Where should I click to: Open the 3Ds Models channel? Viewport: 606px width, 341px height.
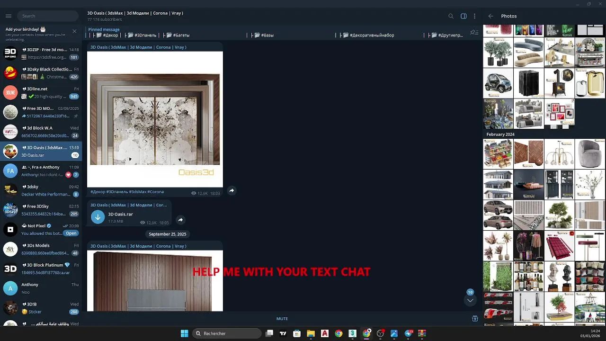[x=41, y=249]
